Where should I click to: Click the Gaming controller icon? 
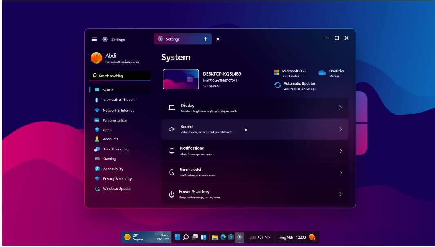[x=97, y=159]
